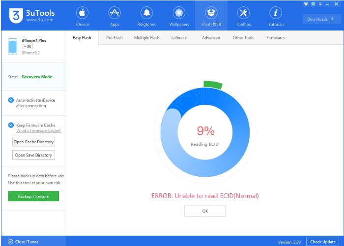Click What's Firmware Cache link
Screen dimensions: 344x246
[x=38, y=131]
